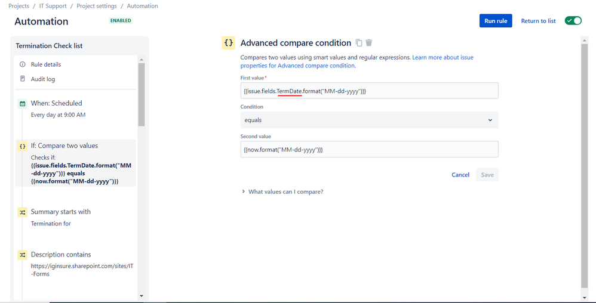
Task: Click Return to list link
Action: point(538,21)
